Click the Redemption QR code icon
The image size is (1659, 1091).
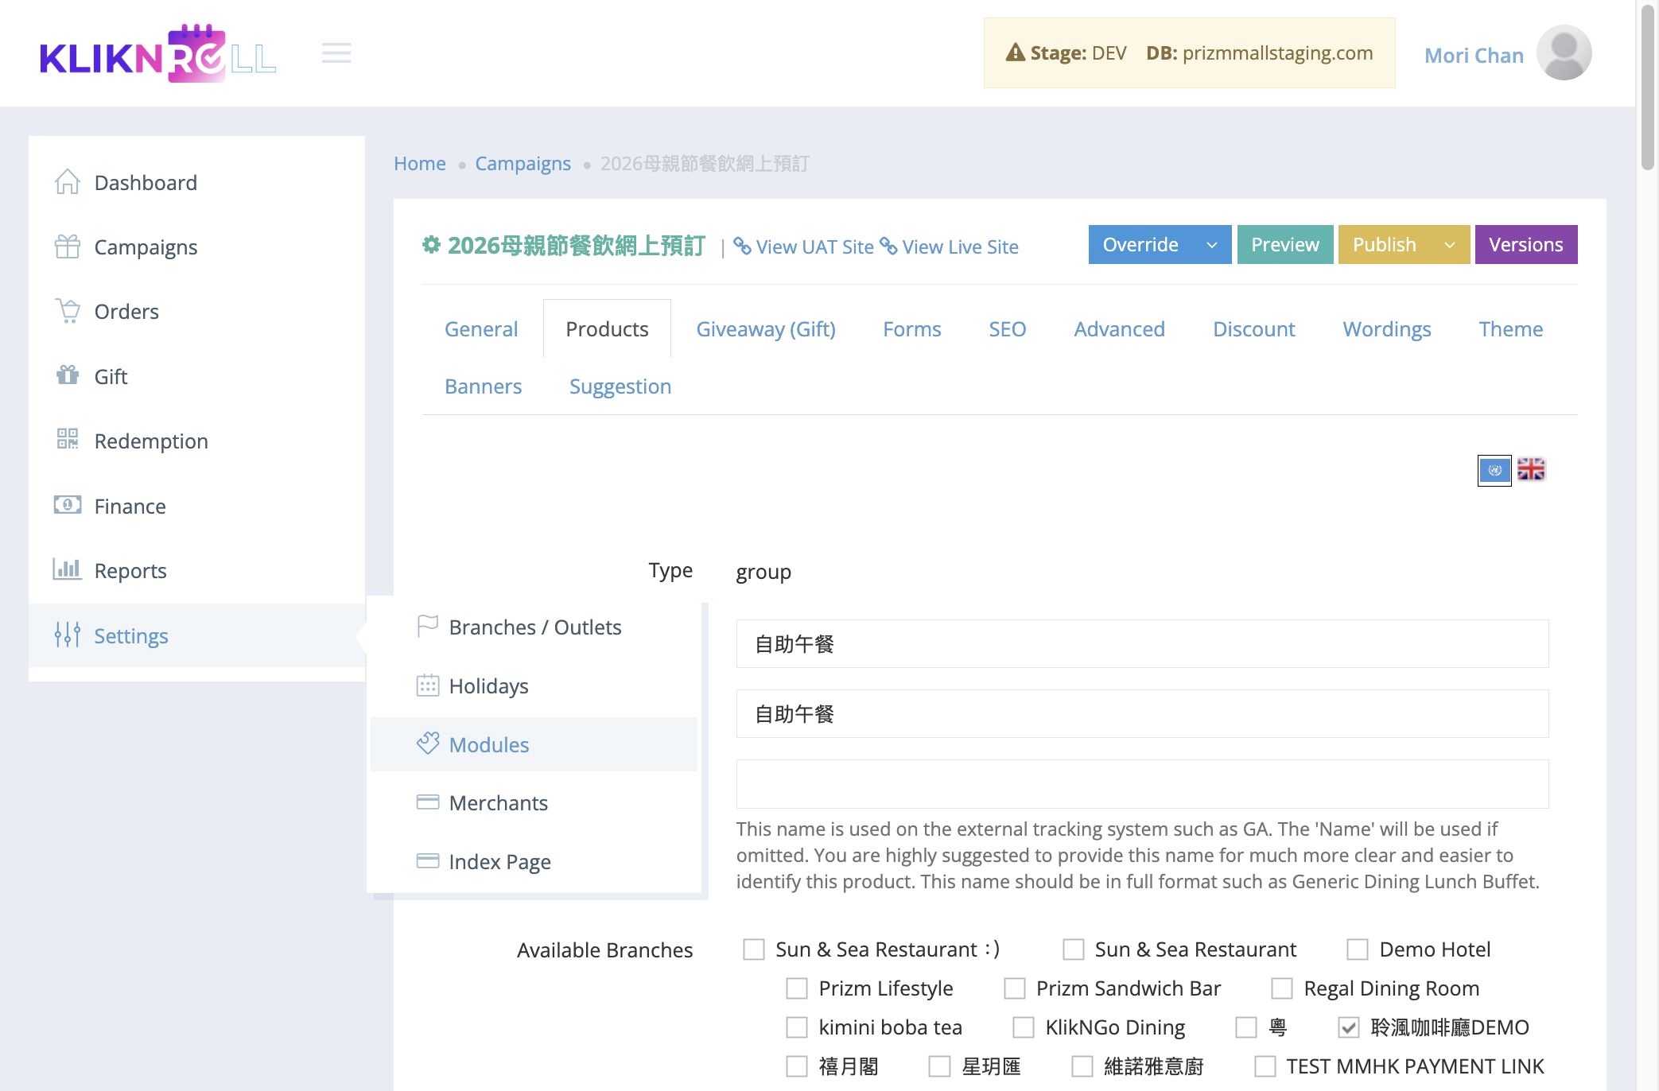coord(68,440)
